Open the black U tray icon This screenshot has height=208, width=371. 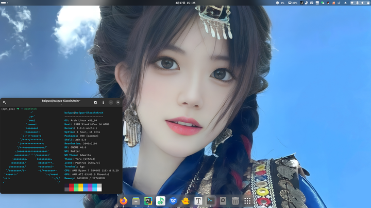[x=301, y=3]
